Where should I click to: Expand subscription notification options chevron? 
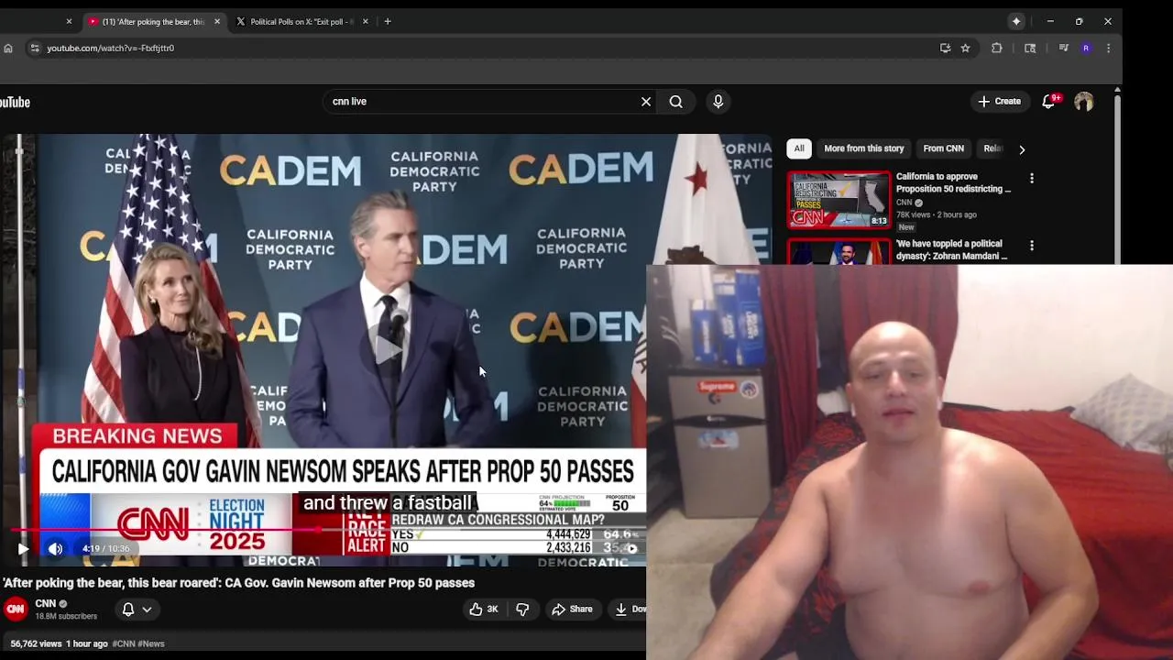[147, 609]
